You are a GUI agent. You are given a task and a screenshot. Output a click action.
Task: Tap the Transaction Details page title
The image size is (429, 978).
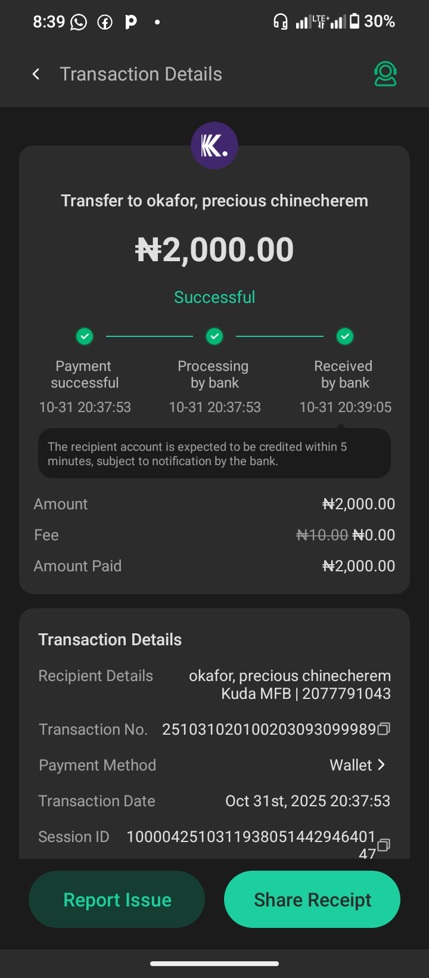point(141,74)
